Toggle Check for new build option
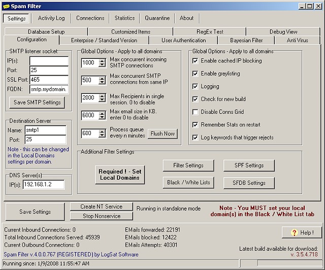The image size is (325, 270). [x=195, y=99]
